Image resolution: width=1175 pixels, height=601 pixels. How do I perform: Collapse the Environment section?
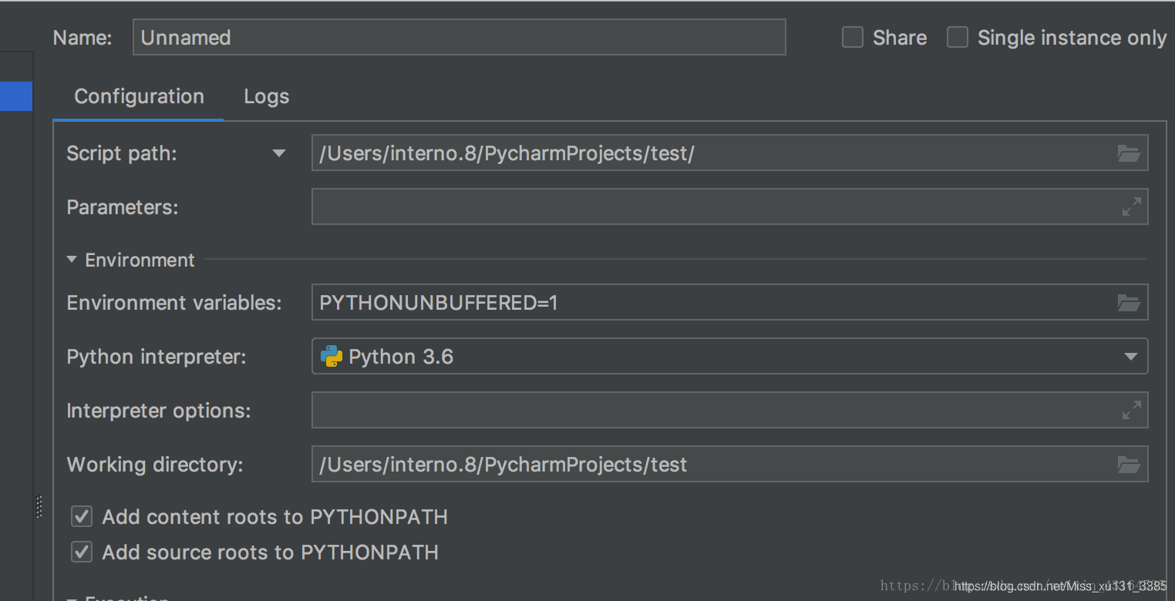tap(72, 260)
